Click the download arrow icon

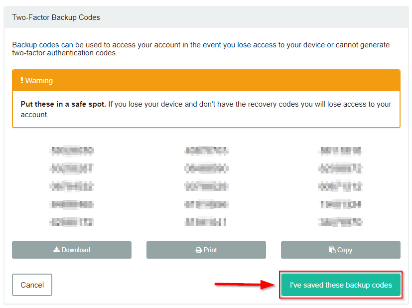pos(56,249)
